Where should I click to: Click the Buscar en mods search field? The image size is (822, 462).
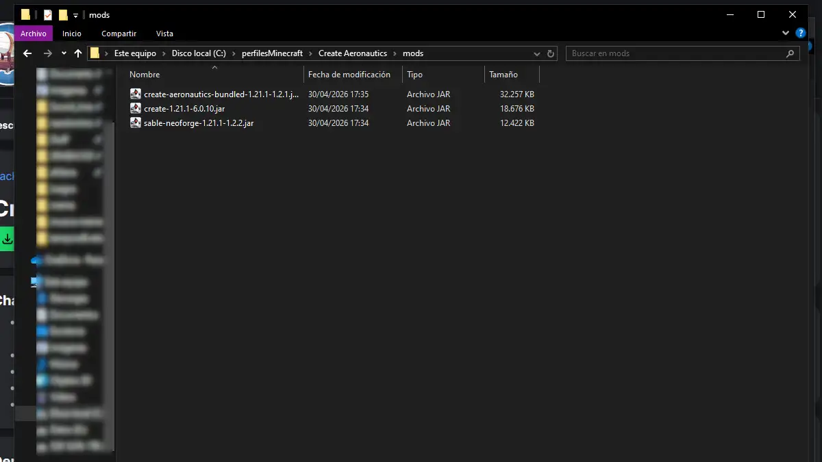coord(675,53)
